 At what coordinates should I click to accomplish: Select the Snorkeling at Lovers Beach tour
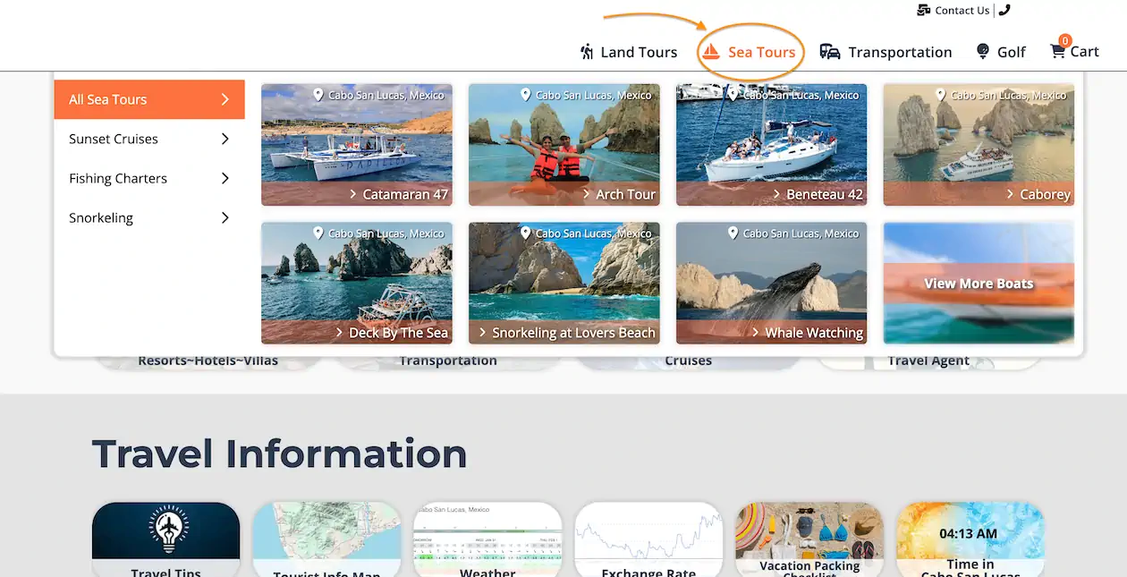click(563, 283)
